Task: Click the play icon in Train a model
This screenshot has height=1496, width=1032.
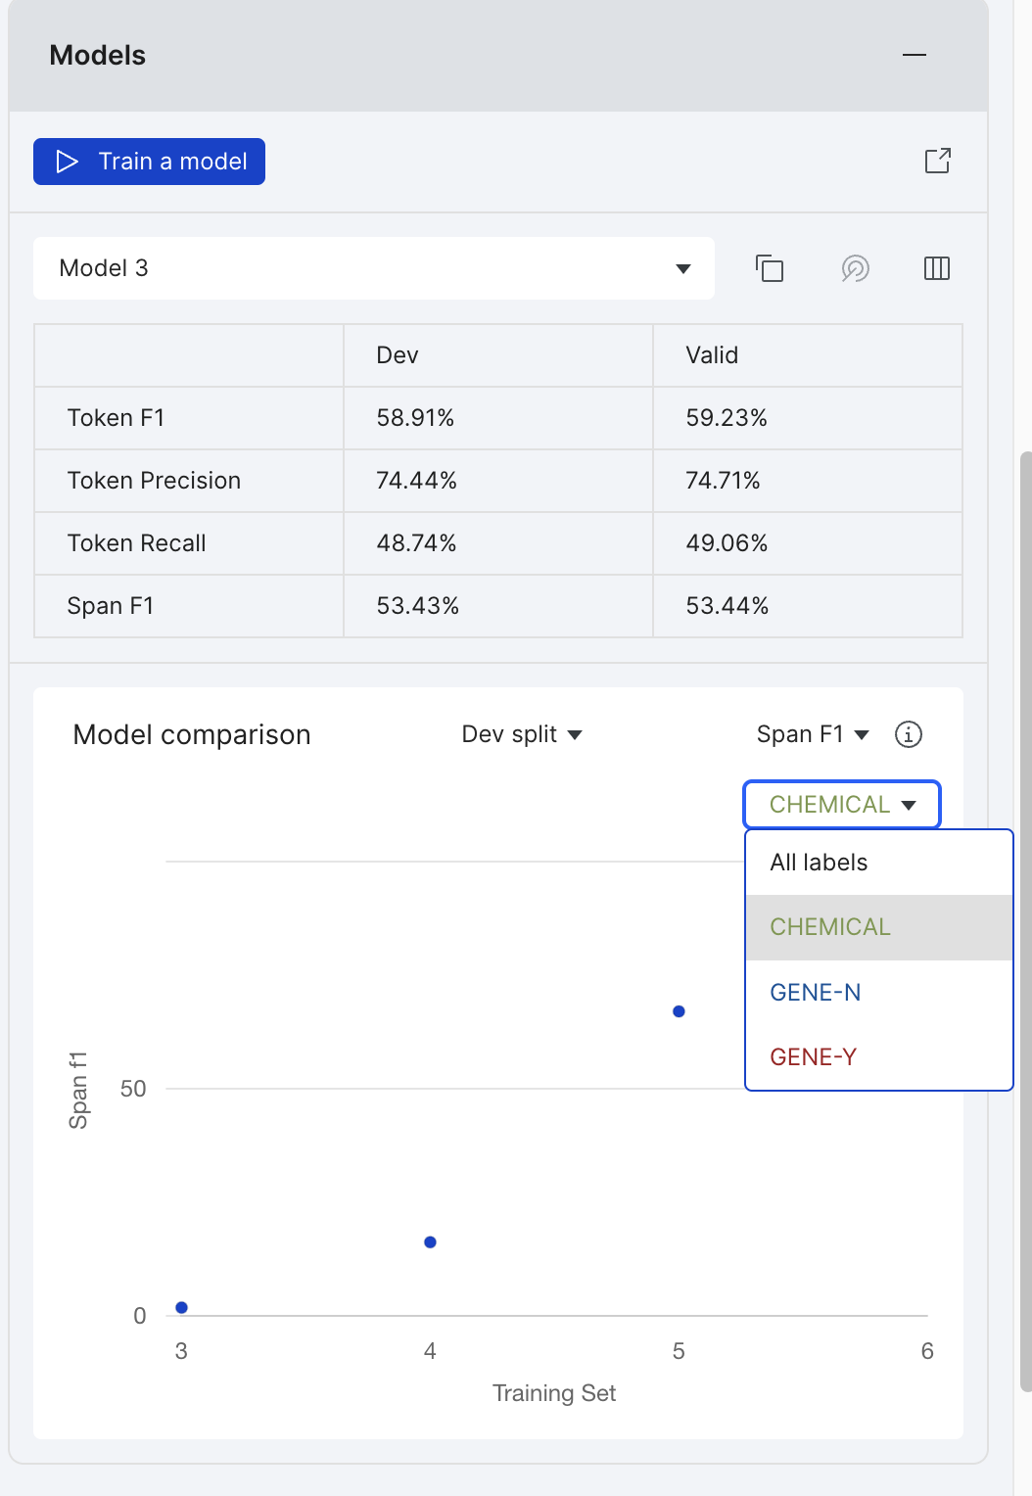Action: coord(67,162)
